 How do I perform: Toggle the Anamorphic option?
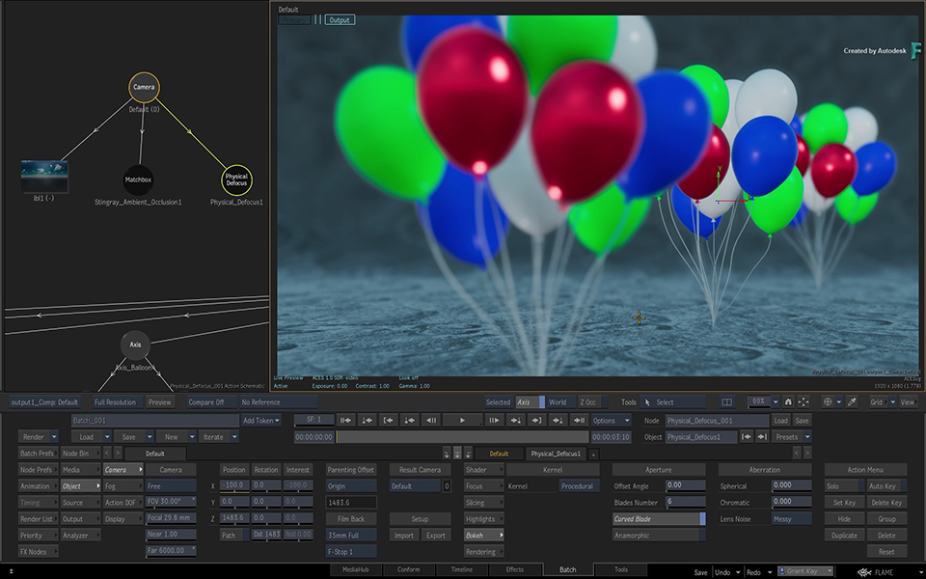(x=659, y=536)
